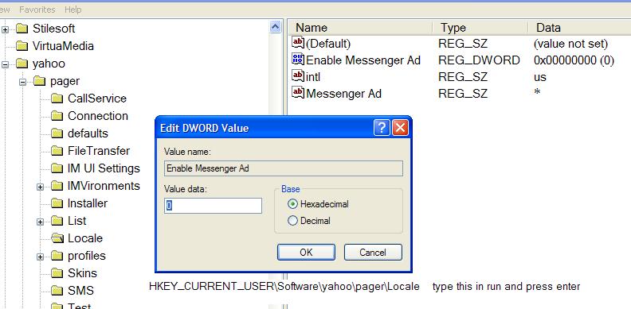Click the REG_DWORD type cell

pyautogui.click(x=479, y=60)
